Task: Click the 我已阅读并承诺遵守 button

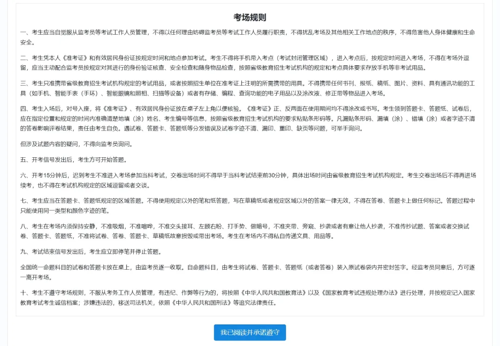Action: (250, 332)
